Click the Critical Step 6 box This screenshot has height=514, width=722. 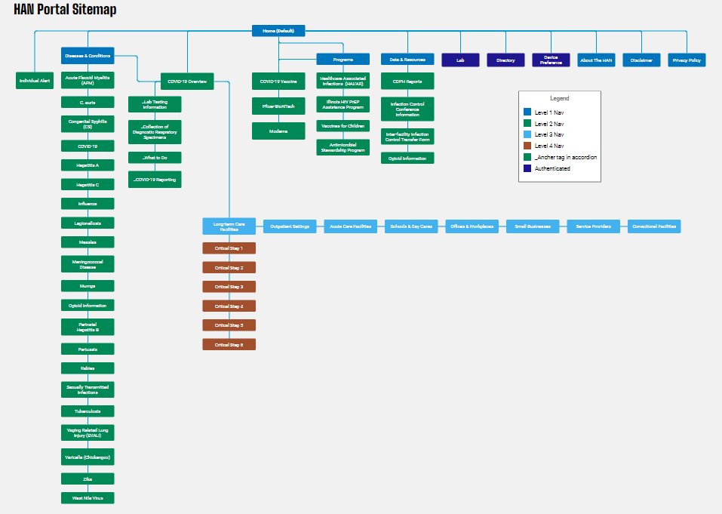pos(229,344)
